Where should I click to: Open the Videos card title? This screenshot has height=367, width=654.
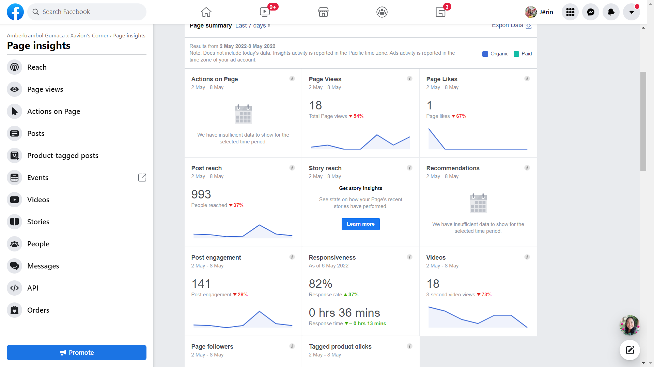point(436,258)
